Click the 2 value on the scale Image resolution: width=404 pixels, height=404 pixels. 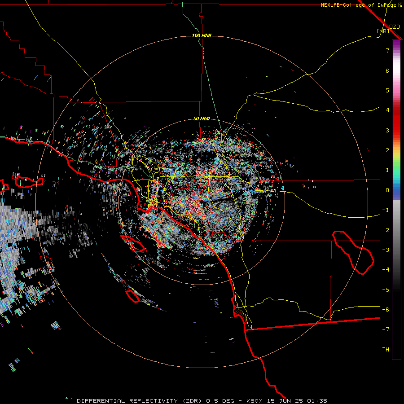tap(387, 150)
